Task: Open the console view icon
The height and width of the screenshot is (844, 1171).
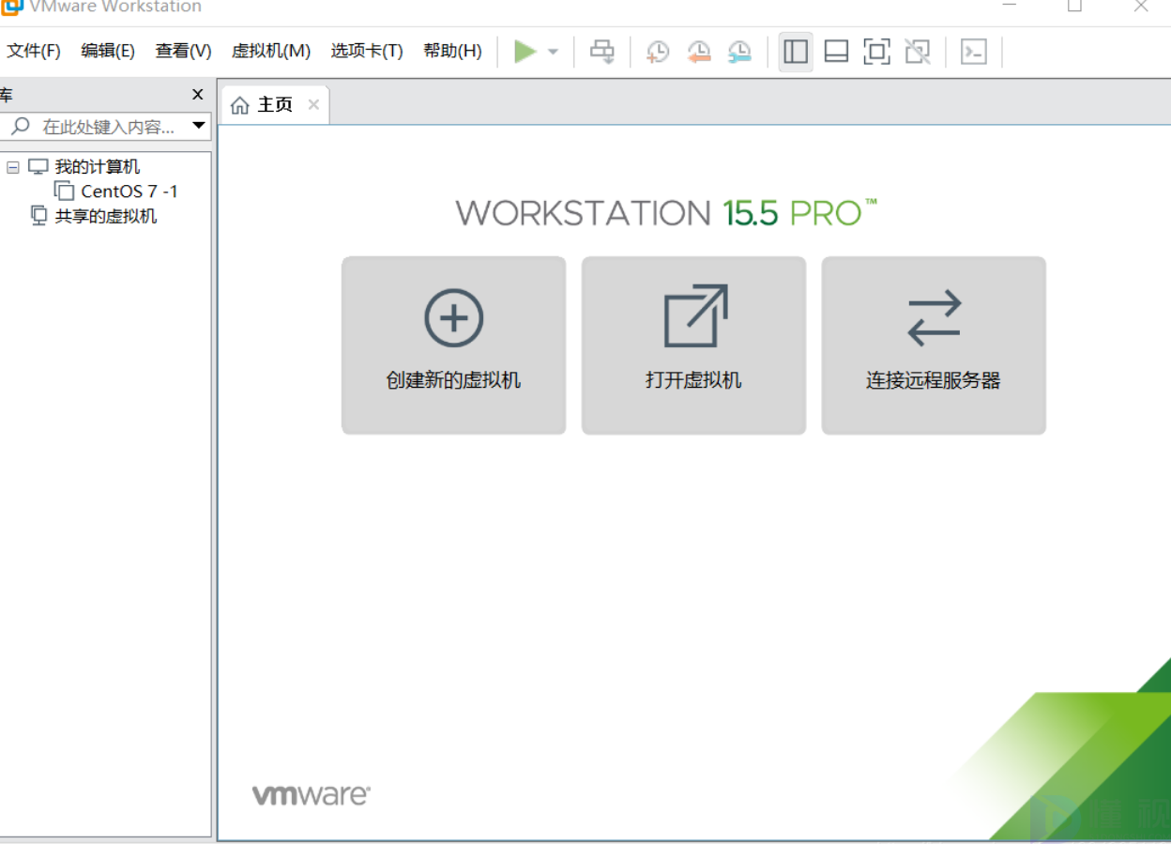Action: pyautogui.click(x=974, y=52)
